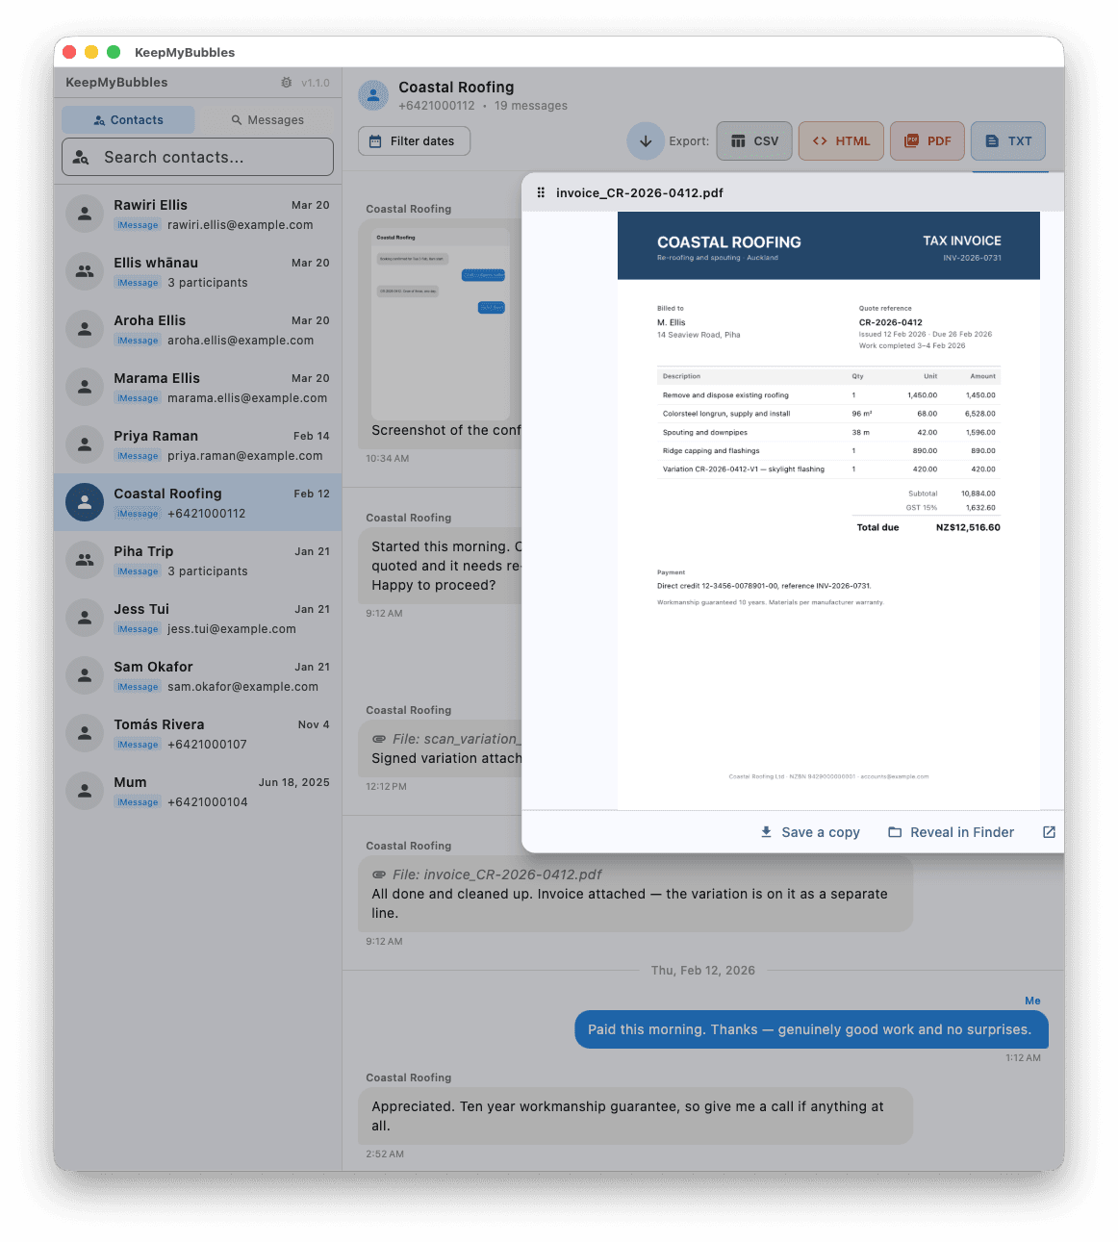
Task: Click the '19 messages' count in header
Action: (531, 106)
